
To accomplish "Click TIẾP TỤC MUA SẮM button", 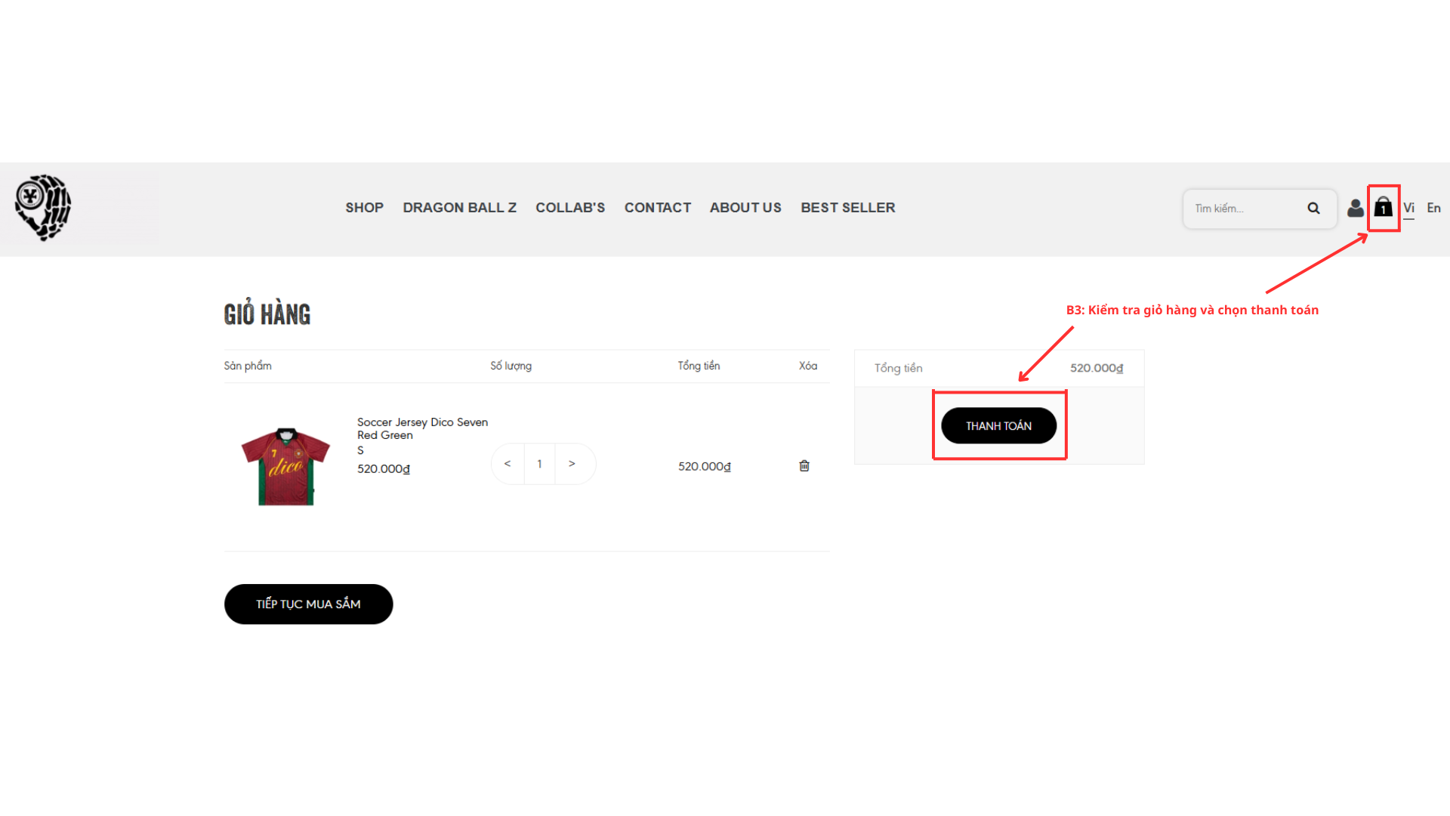I will tap(308, 604).
